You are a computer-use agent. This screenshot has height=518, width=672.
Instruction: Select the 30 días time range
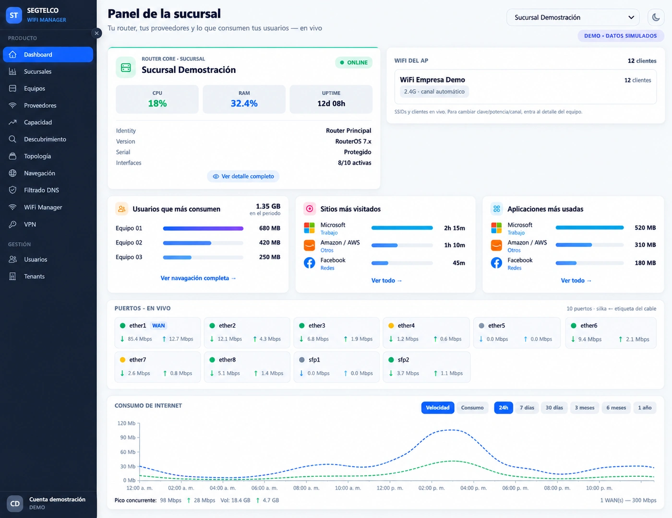(554, 408)
